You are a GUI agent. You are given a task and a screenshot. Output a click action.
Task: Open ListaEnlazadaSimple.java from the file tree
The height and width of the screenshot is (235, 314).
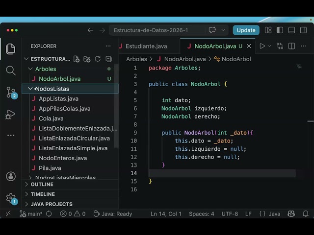(x=73, y=148)
